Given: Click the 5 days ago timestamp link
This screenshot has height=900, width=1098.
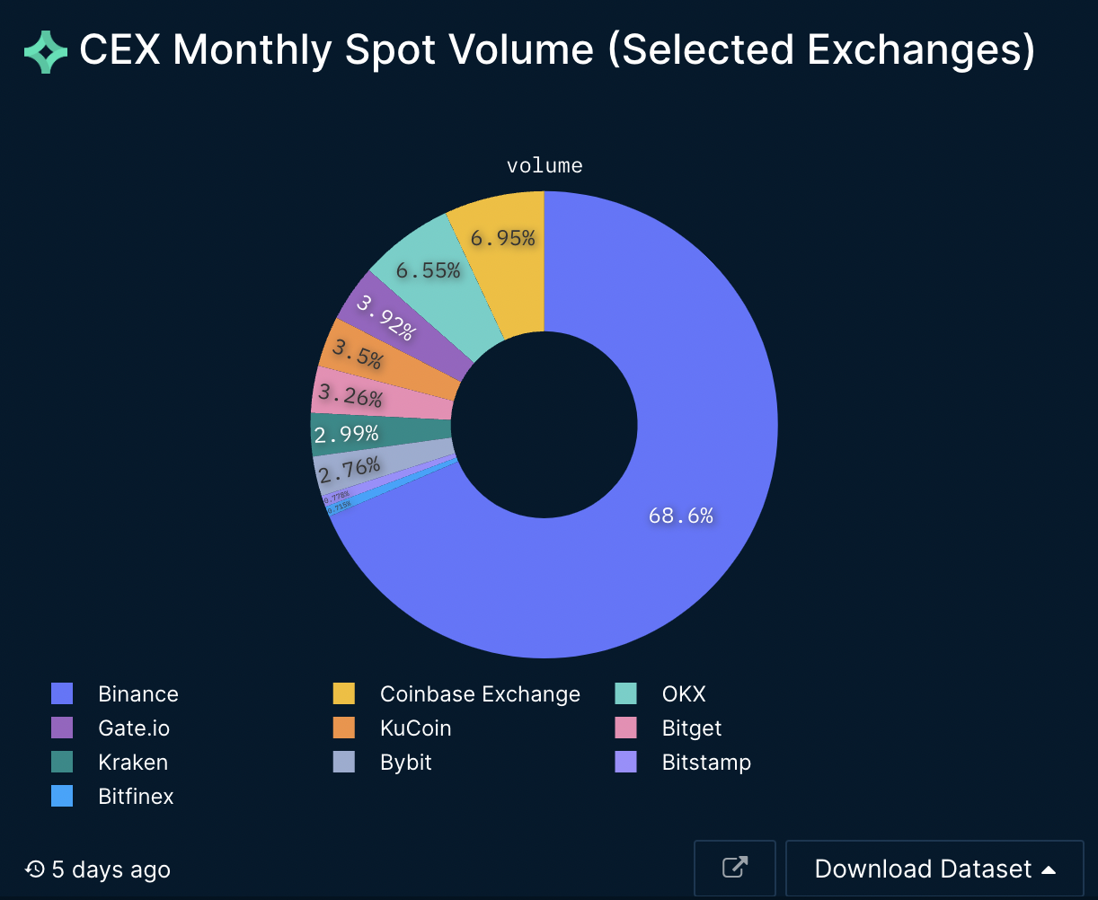Looking at the screenshot, I should (x=110, y=869).
